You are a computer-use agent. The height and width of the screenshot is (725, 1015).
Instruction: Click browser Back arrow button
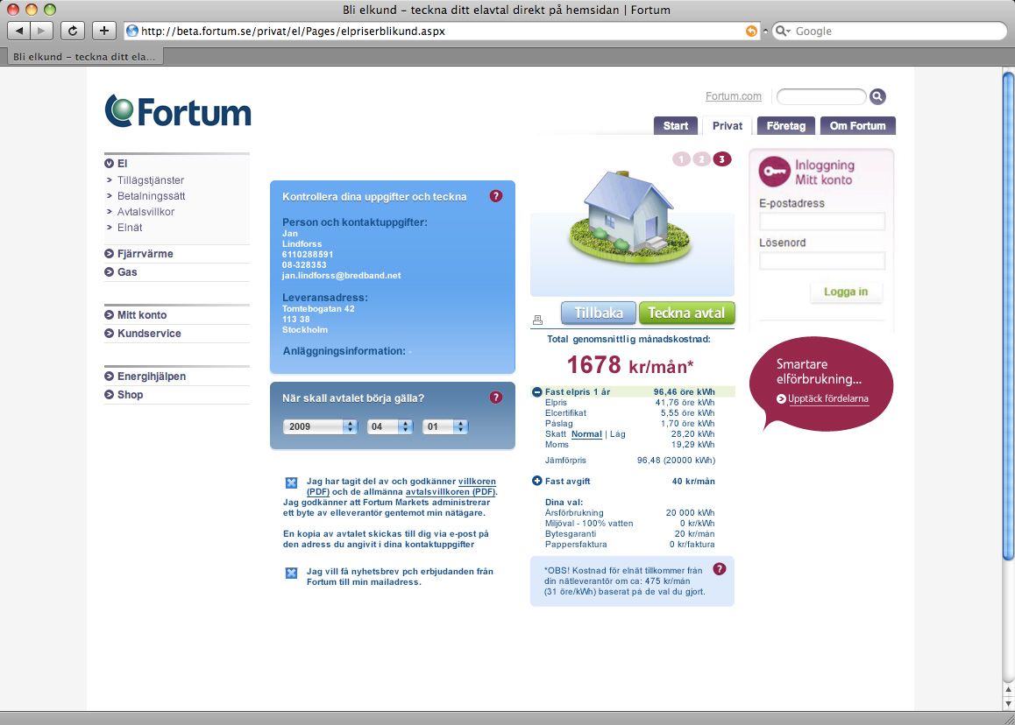(x=18, y=31)
